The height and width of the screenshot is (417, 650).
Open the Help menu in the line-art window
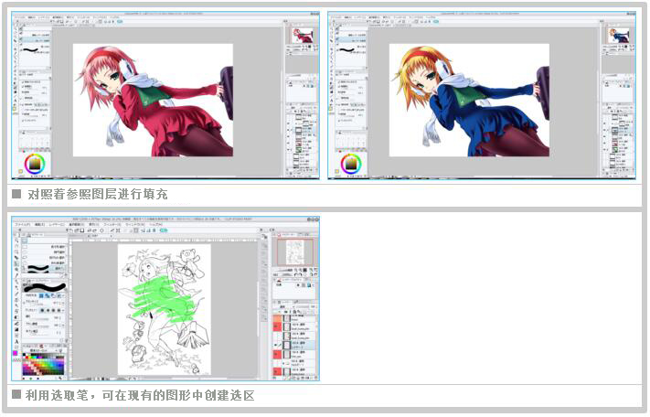click(155, 224)
